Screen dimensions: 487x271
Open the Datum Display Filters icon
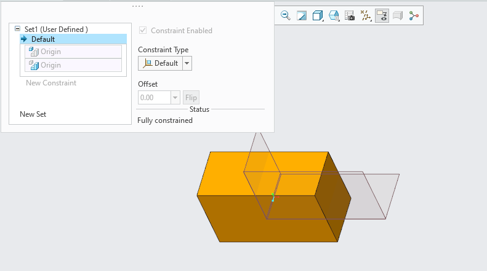366,15
